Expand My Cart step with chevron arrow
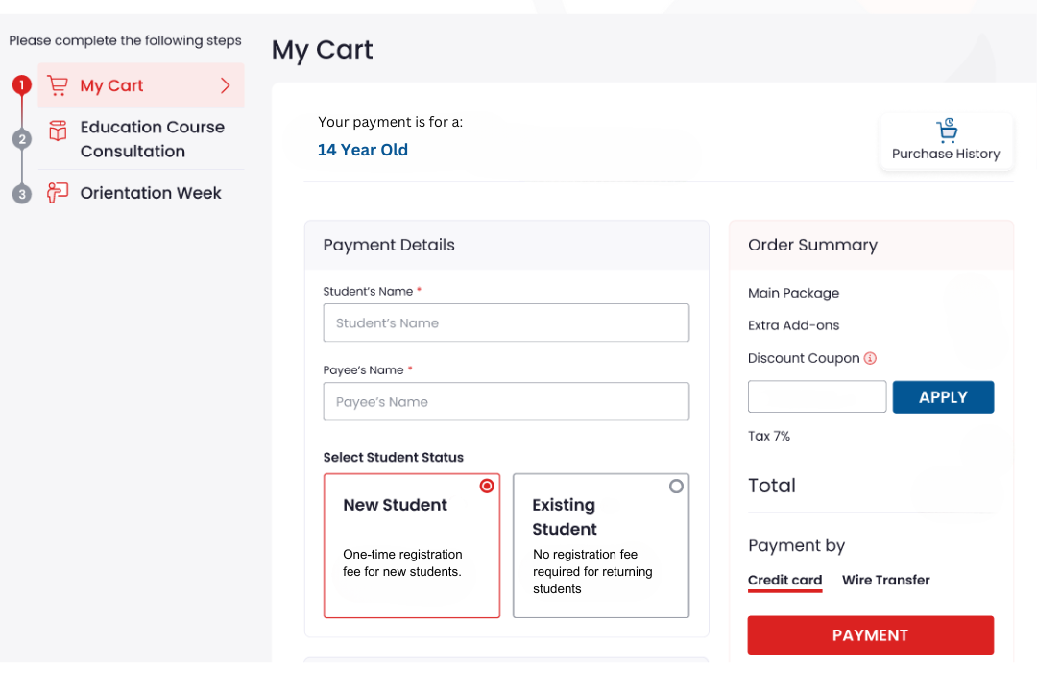This screenshot has width=1037, height=691. click(226, 85)
